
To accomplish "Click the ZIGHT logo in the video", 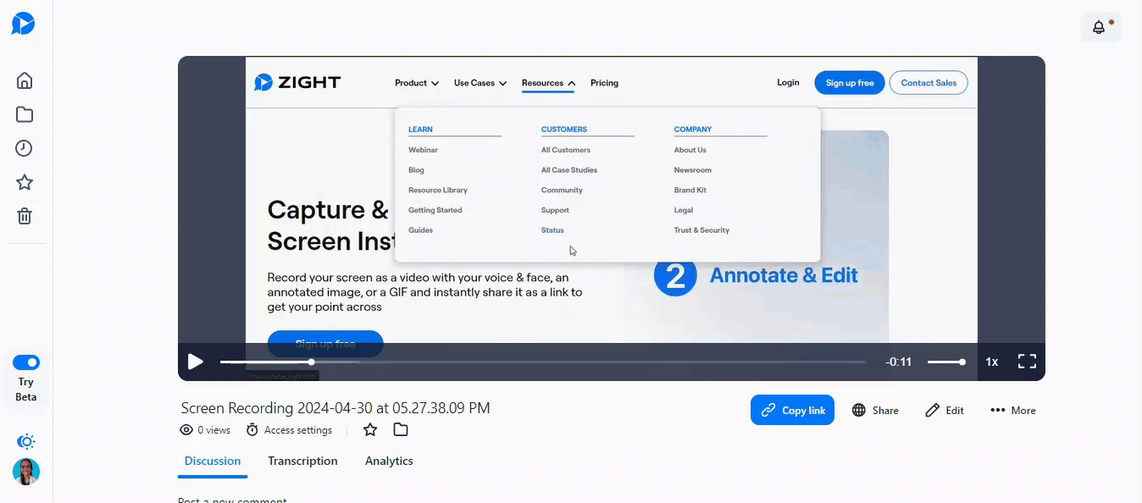I will pos(297,82).
